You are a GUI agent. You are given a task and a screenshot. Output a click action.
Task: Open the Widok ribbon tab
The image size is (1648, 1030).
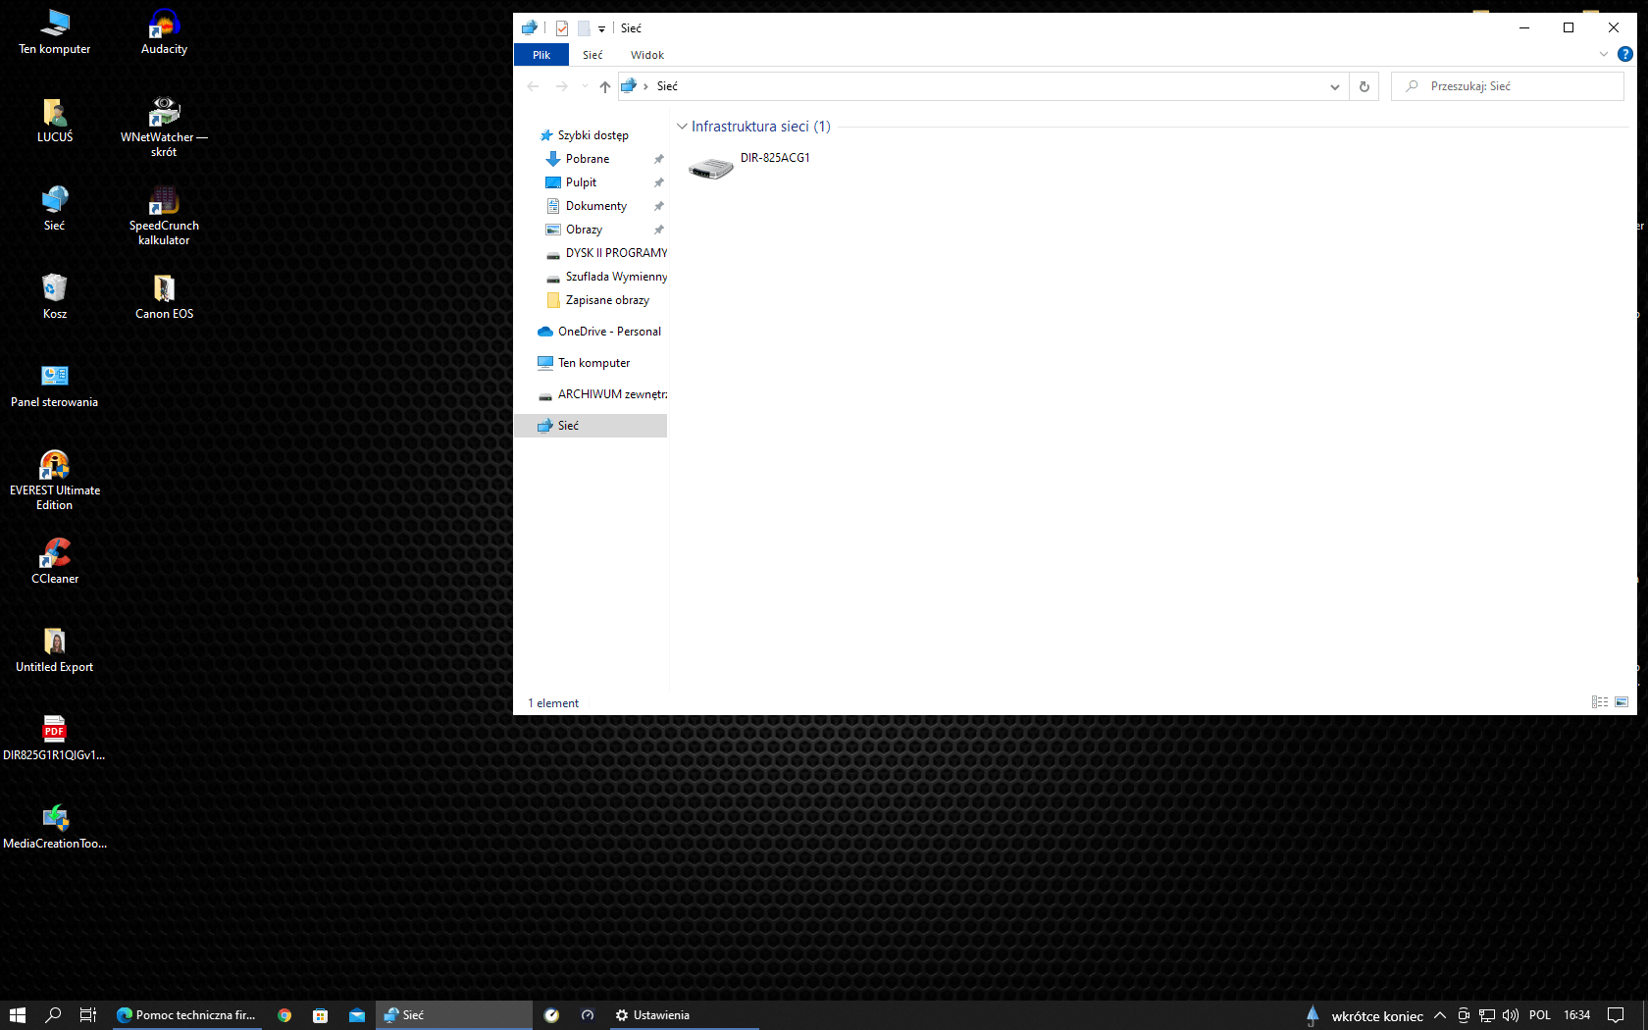click(647, 55)
